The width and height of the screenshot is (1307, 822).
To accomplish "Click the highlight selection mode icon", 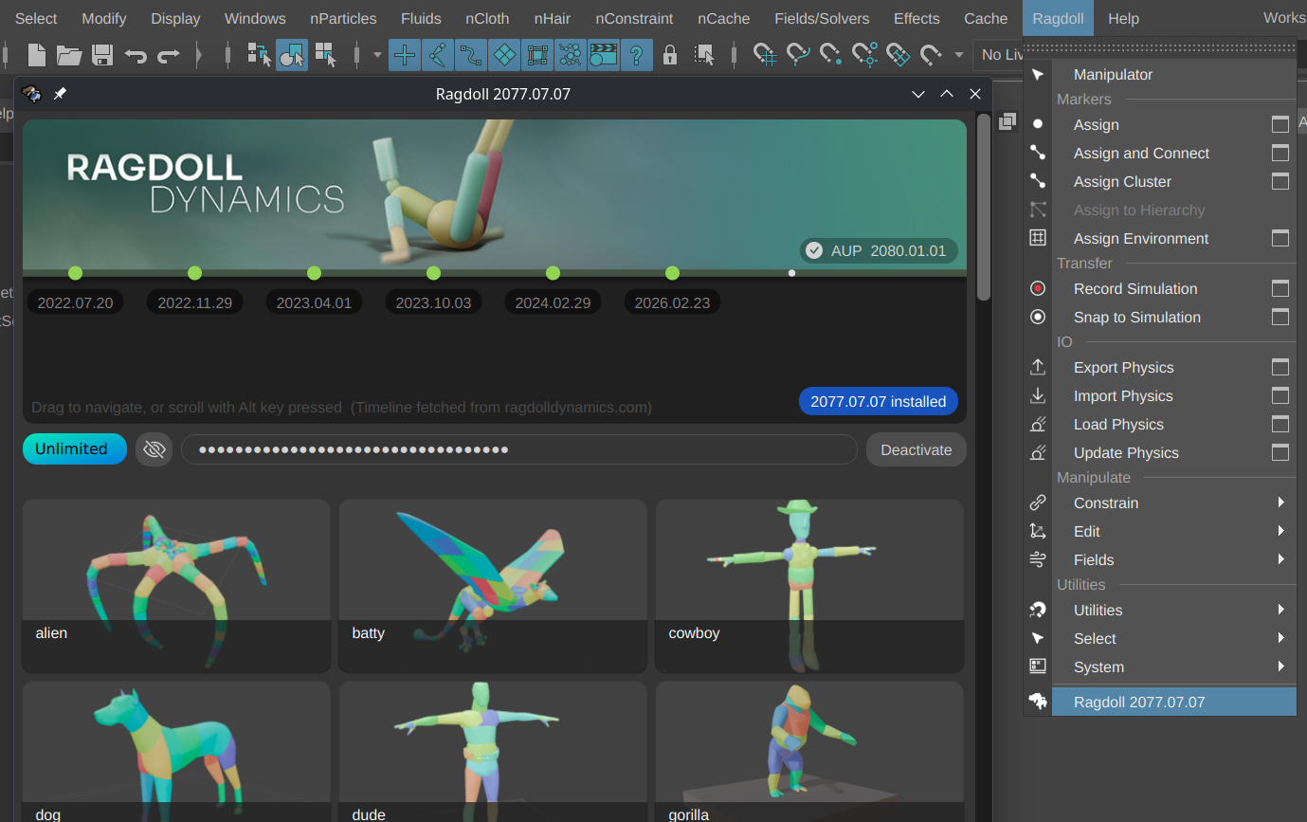I will tap(703, 55).
